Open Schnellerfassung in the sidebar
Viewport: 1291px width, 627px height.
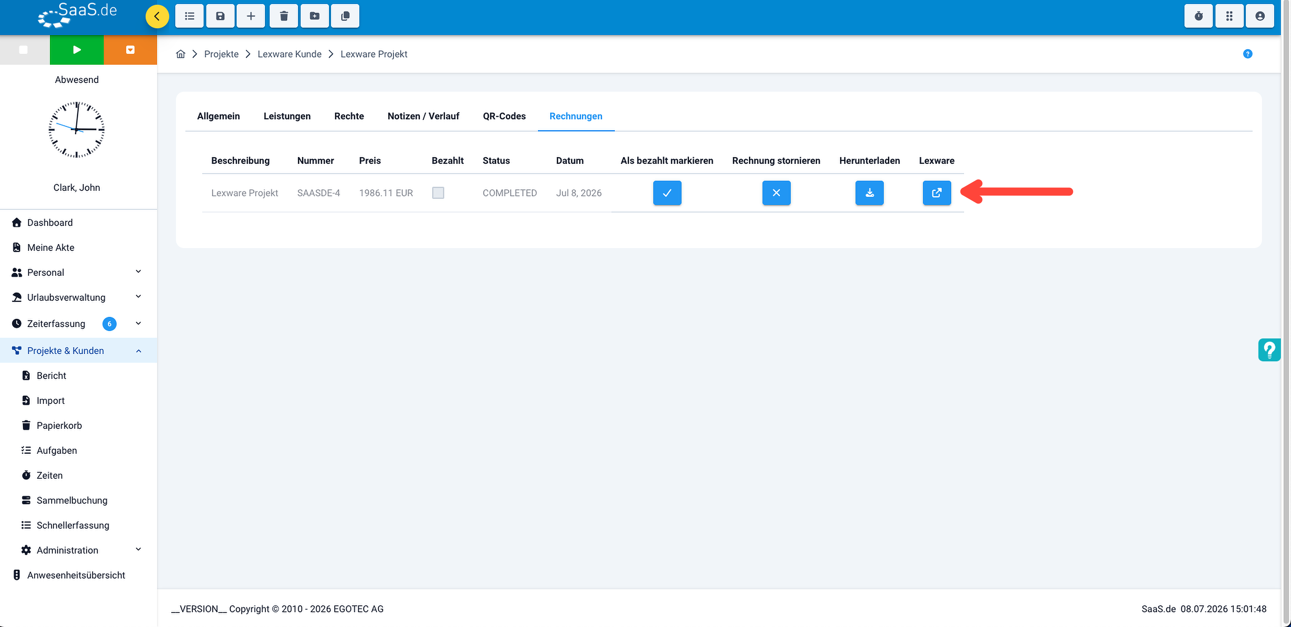(73, 525)
